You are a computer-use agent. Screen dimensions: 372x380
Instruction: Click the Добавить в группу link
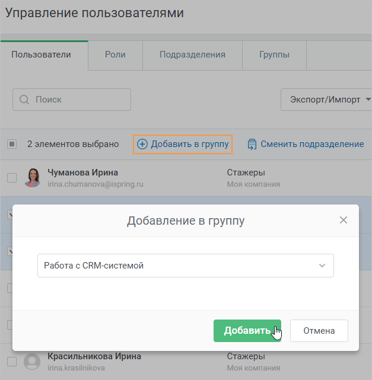point(183,144)
